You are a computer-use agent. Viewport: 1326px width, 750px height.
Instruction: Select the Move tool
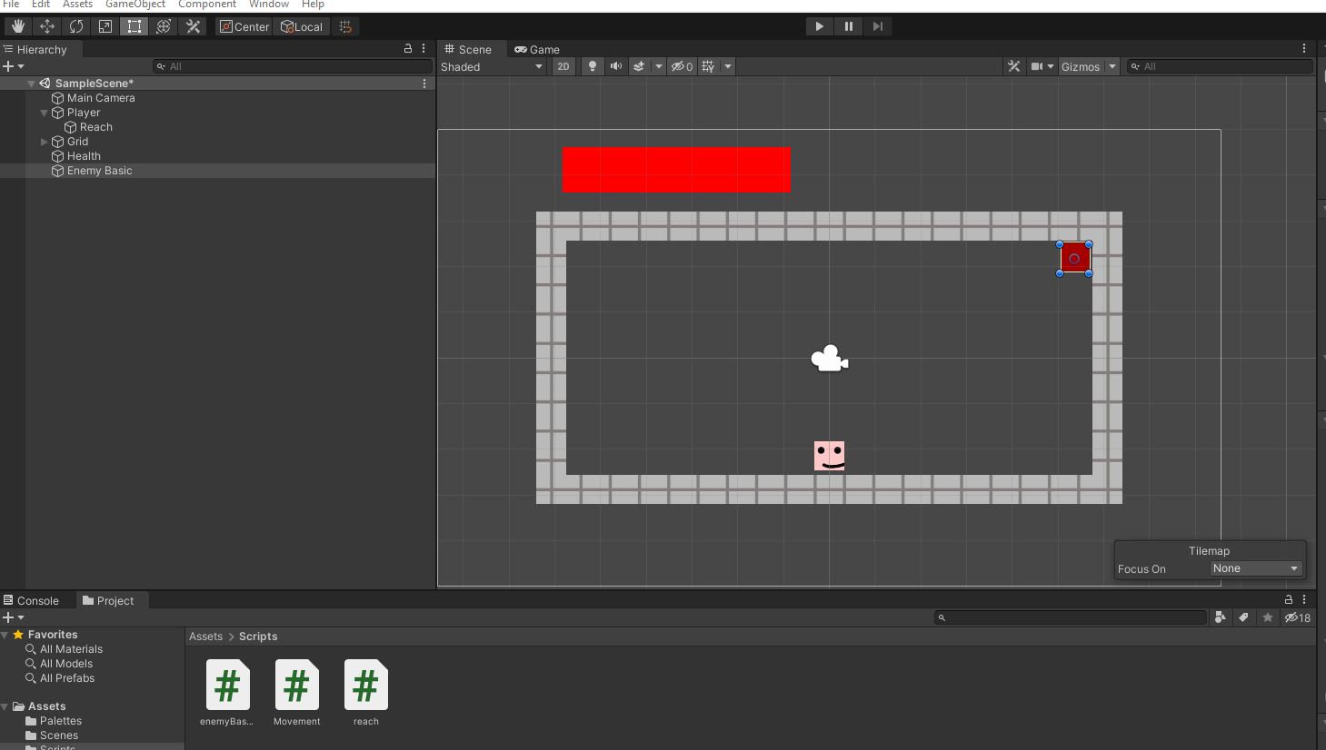click(47, 26)
